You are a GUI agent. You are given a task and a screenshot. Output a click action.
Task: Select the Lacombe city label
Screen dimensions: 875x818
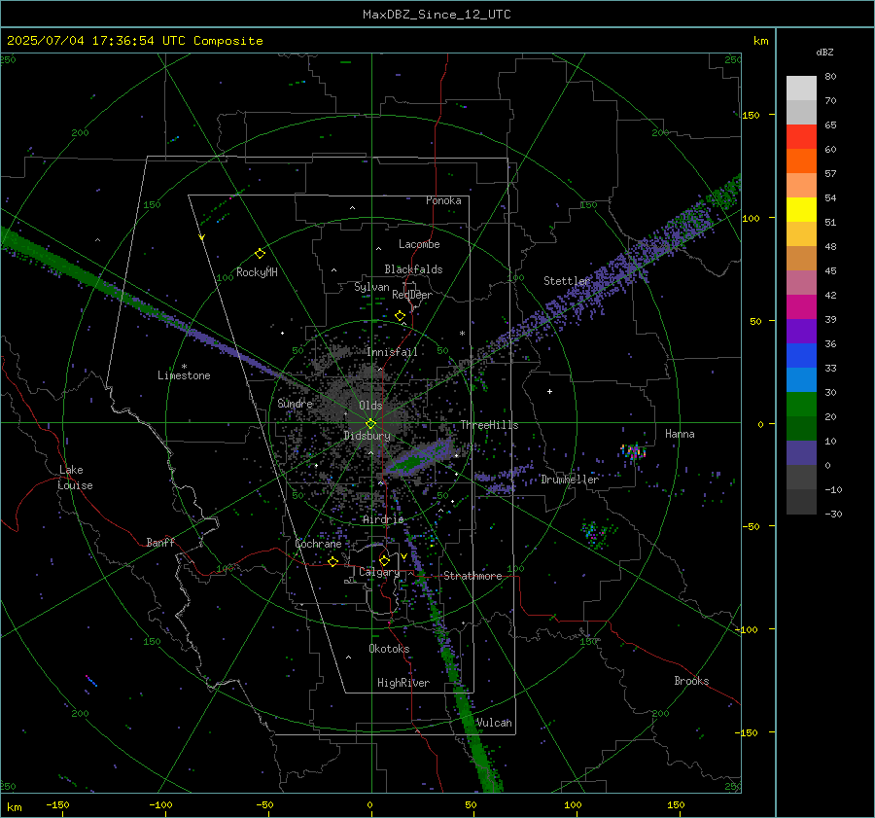[419, 244]
